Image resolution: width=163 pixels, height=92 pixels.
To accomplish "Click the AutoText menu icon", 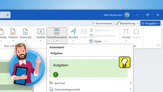I will coord(51,83).
